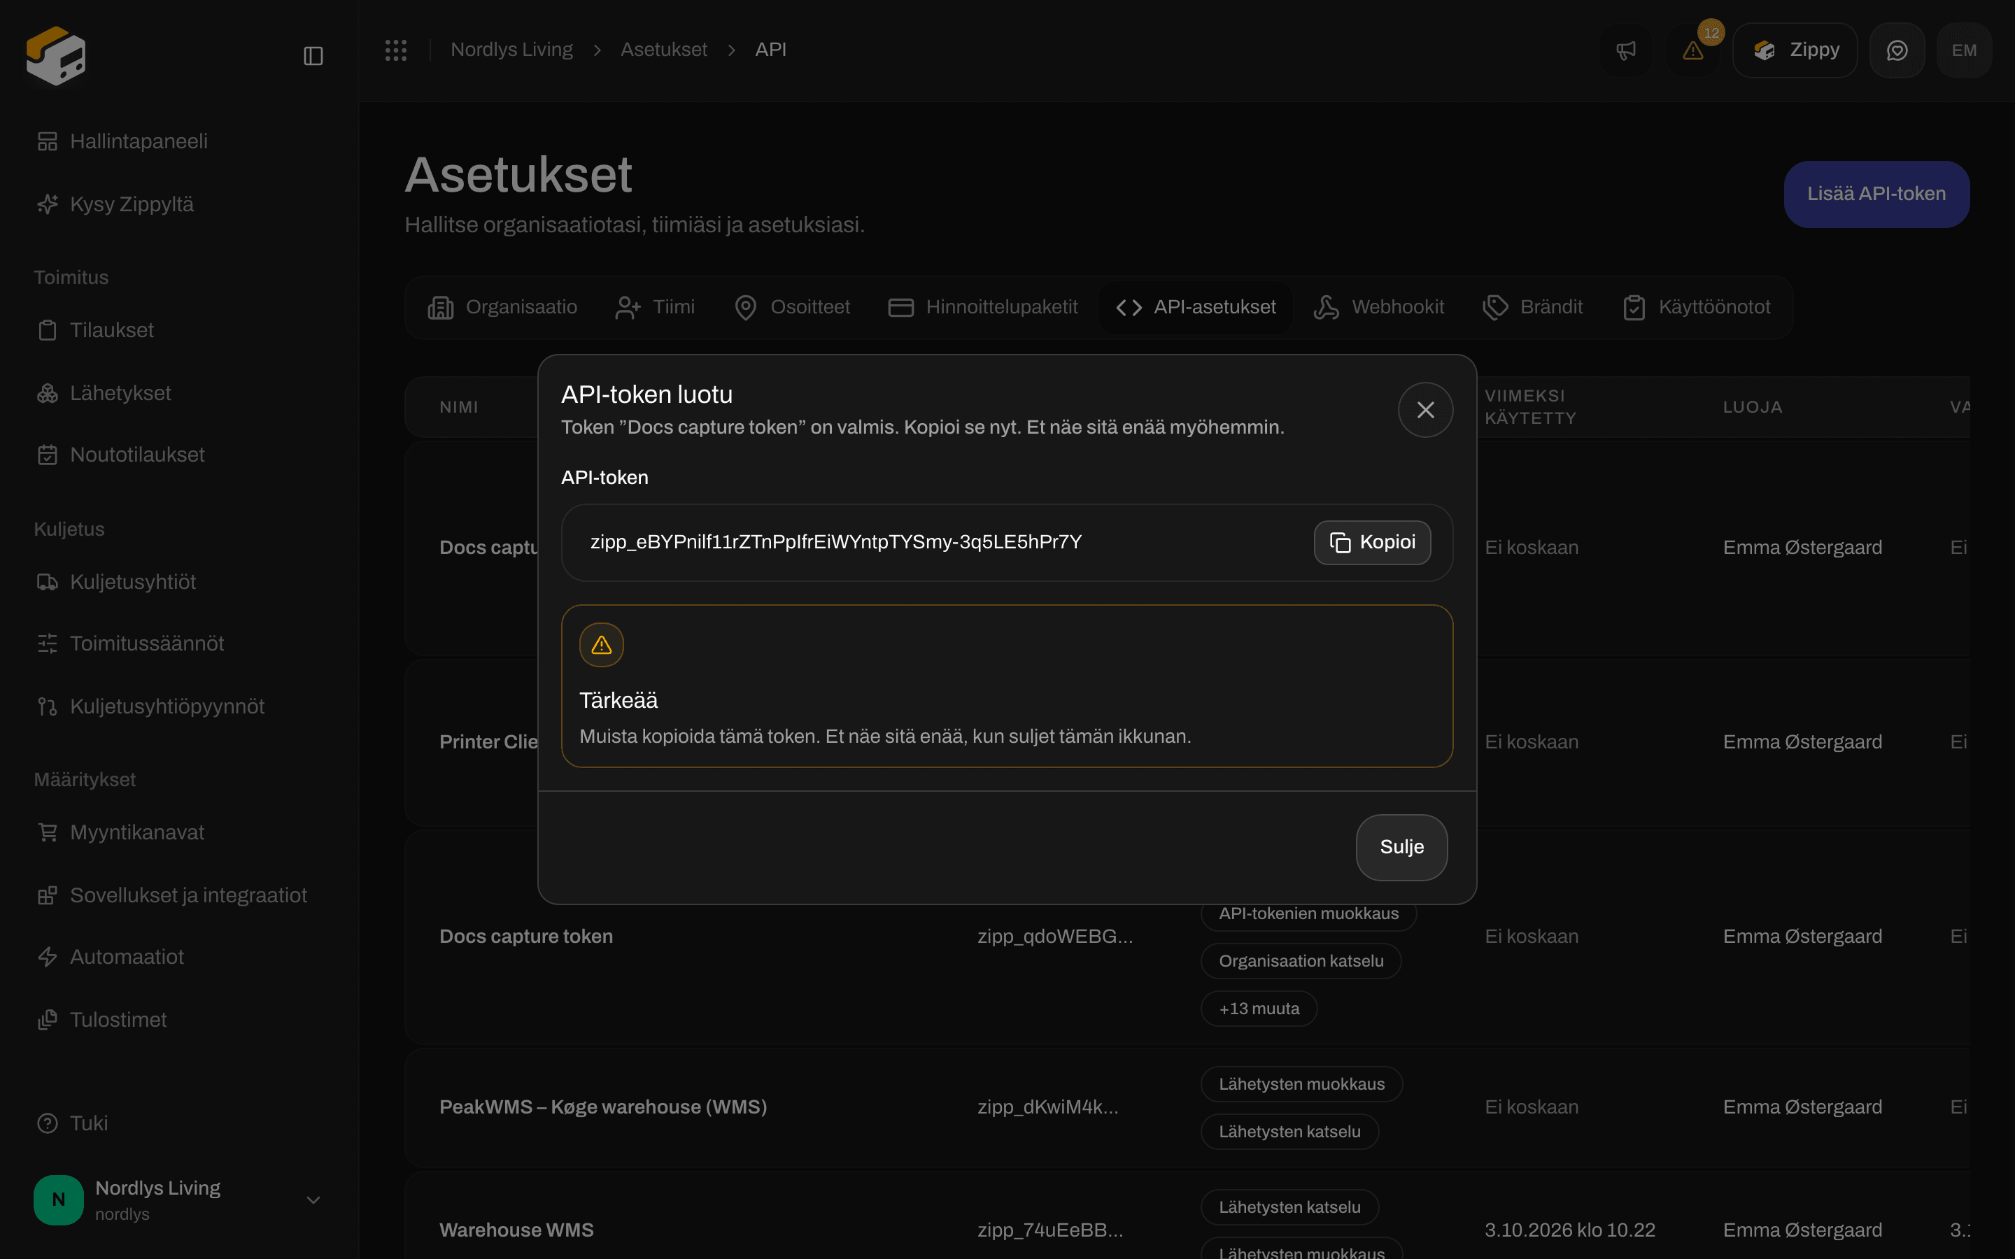The height and width of the screenshot is (1259, 2015).
Task: Open alerts warning icon with 12 badge
Action: (x=1692, y=50)
